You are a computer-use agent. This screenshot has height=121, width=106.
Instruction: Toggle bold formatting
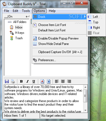(x=21, y=81)
